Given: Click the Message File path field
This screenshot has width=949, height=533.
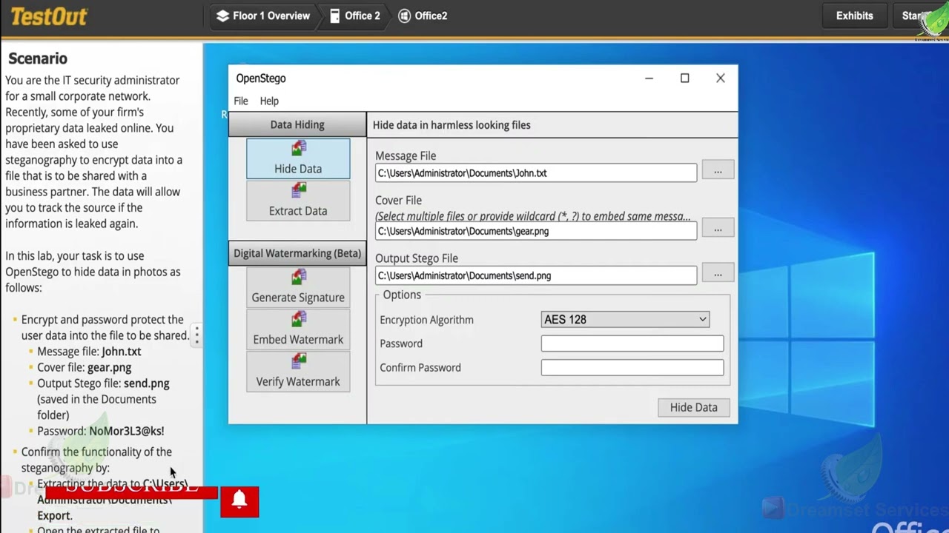Looking at the screenshot, I should coord(536,172).
